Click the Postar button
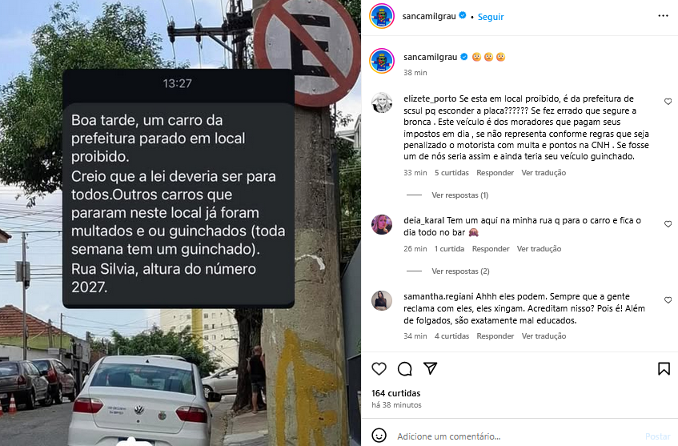This screenshot has width=678, height=446. tap(657, 436)
